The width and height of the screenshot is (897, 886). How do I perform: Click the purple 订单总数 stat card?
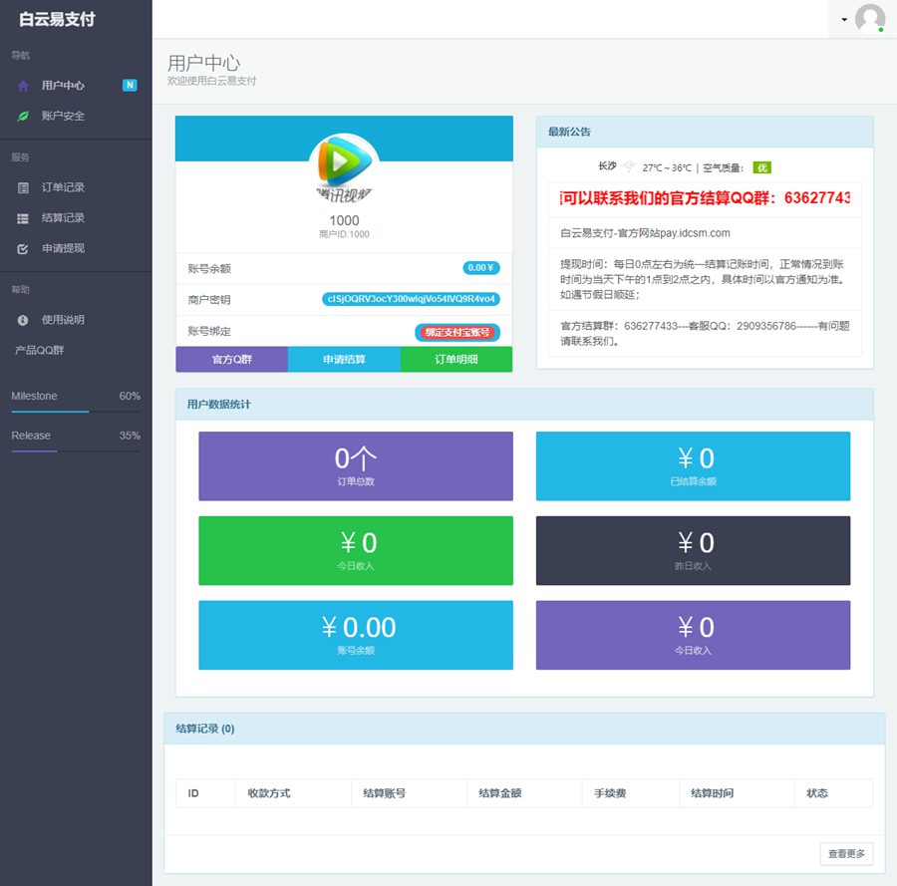point(355,466)
